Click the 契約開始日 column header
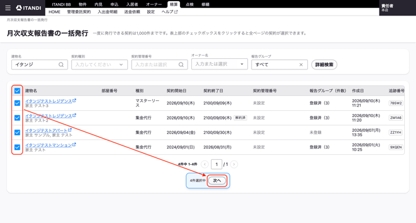This screenshot has width=416, height=223. point(176,90)
